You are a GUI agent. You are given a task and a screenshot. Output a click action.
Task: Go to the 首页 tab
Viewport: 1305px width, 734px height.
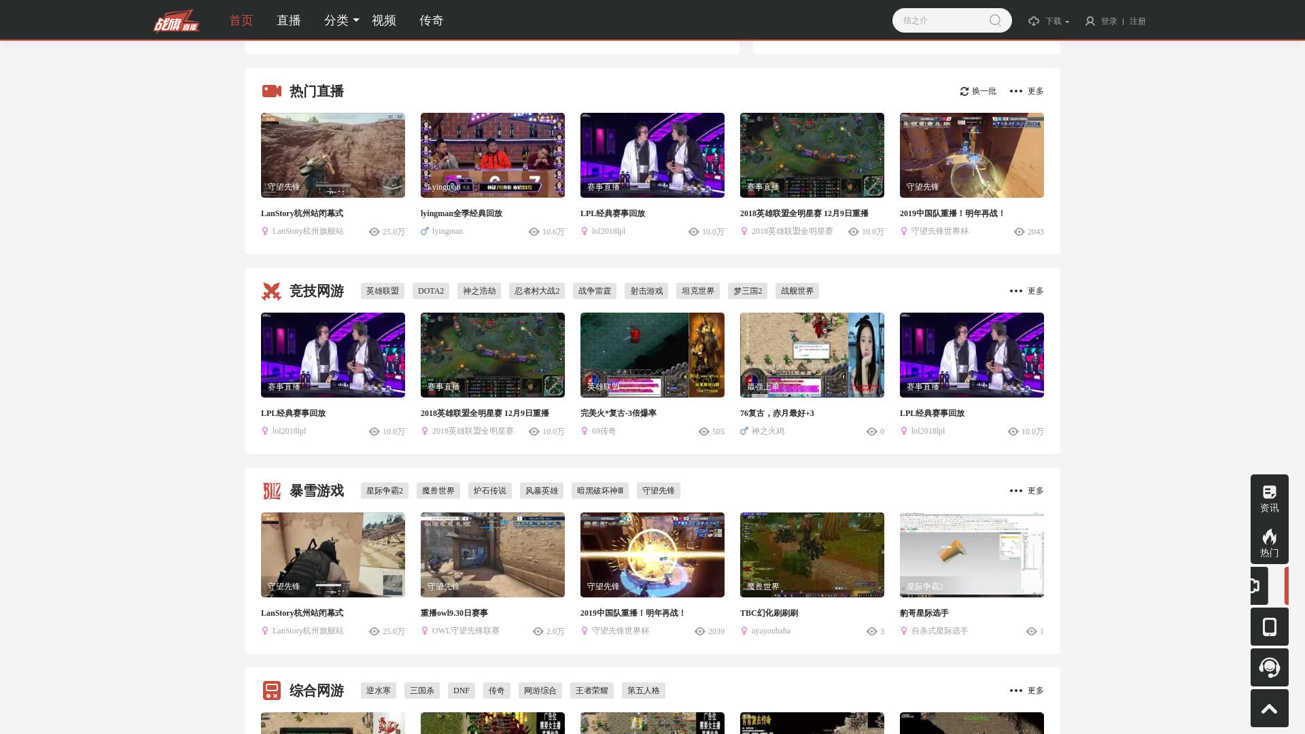pos(241,20)
